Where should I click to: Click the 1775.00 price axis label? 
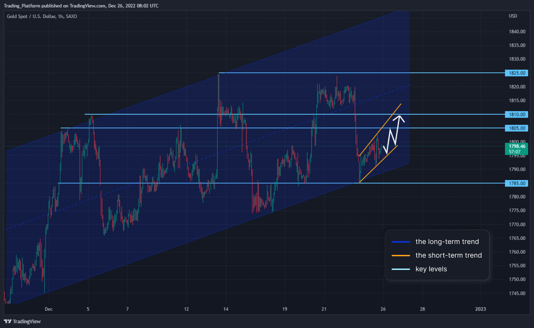517,210
